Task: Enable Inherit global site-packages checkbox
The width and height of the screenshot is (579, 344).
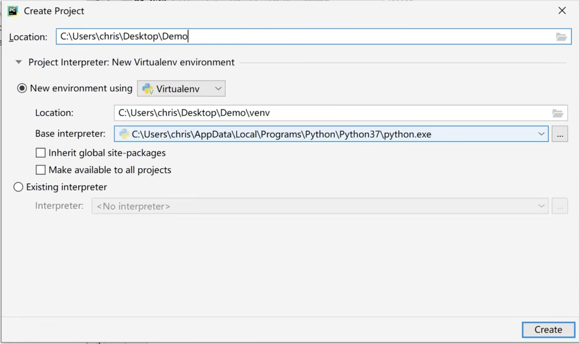Action: point(40,153)
